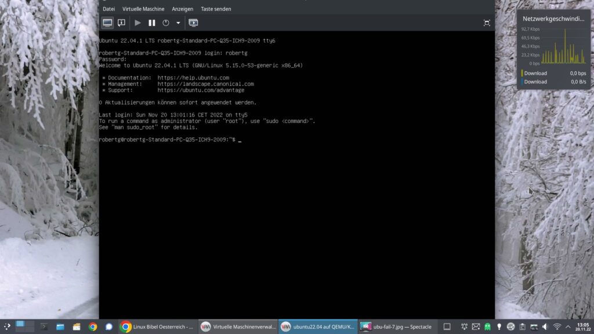Viewport: 594px width, 334px height.
Task: Open the volume control tray icon
Action: [545, 326]
